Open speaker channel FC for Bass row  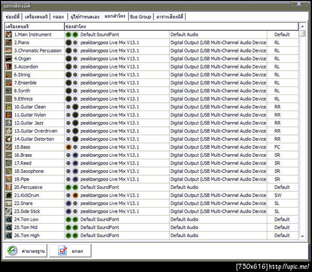click(277, 147)
